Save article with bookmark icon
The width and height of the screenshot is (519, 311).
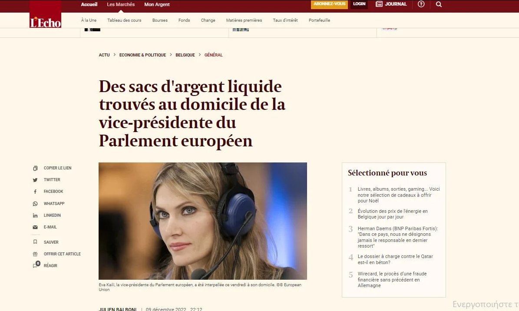pyautogui.click(x=35, y=242)
